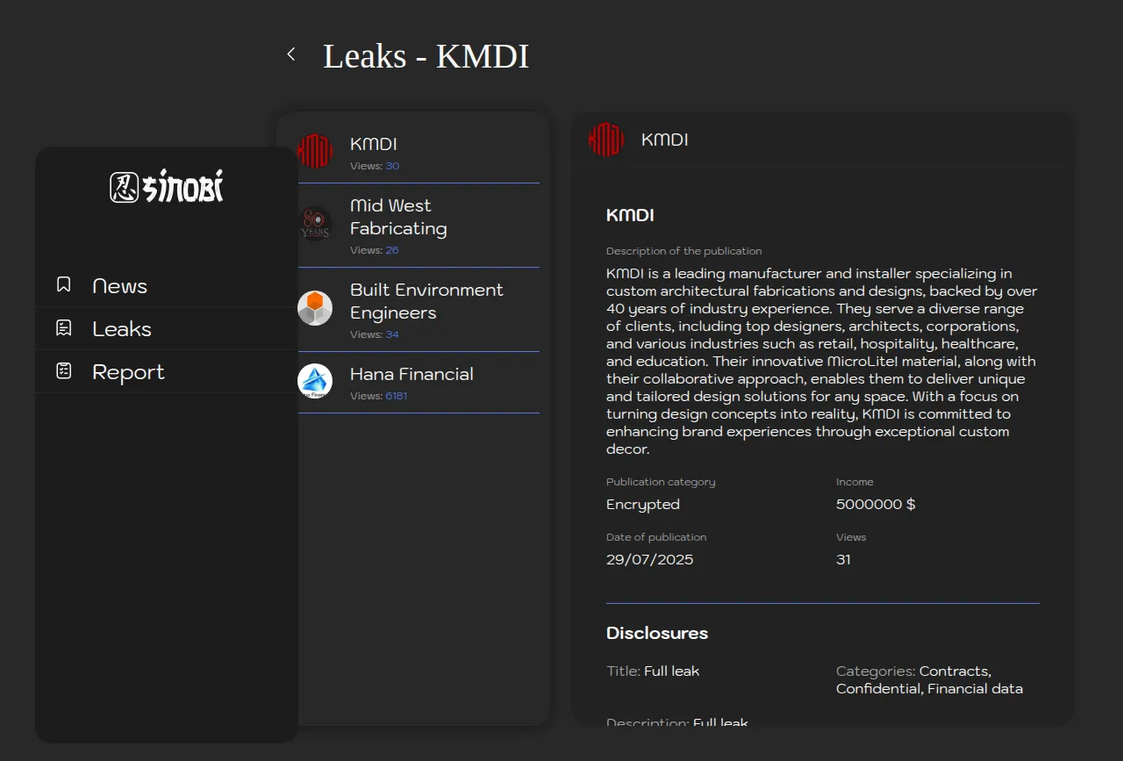Select the red KMDI logo in list
The image size is (1123, 761).
point(315,151)
